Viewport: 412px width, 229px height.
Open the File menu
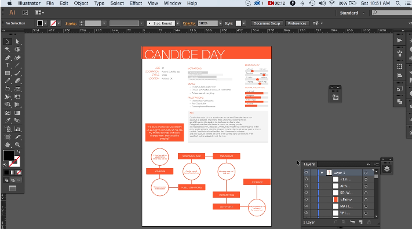(50, 3)
